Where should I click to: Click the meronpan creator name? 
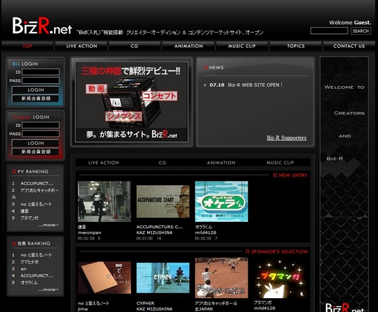pyautogui.click(x=89, y=232)
